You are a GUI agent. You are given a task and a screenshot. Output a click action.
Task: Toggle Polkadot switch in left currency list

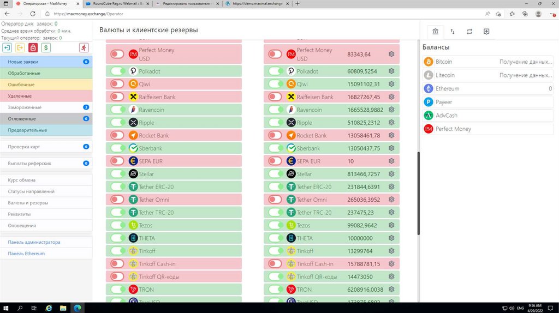coord(117,71)
